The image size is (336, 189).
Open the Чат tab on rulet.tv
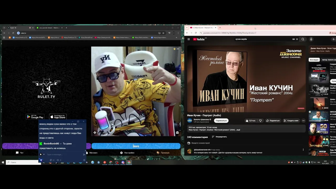click(x=20, y=153)
